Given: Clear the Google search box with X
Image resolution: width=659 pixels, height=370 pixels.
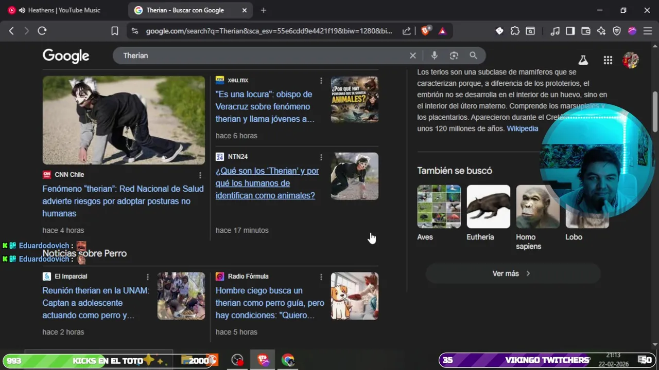Looking at the screenshot, I should pos(412,55).
